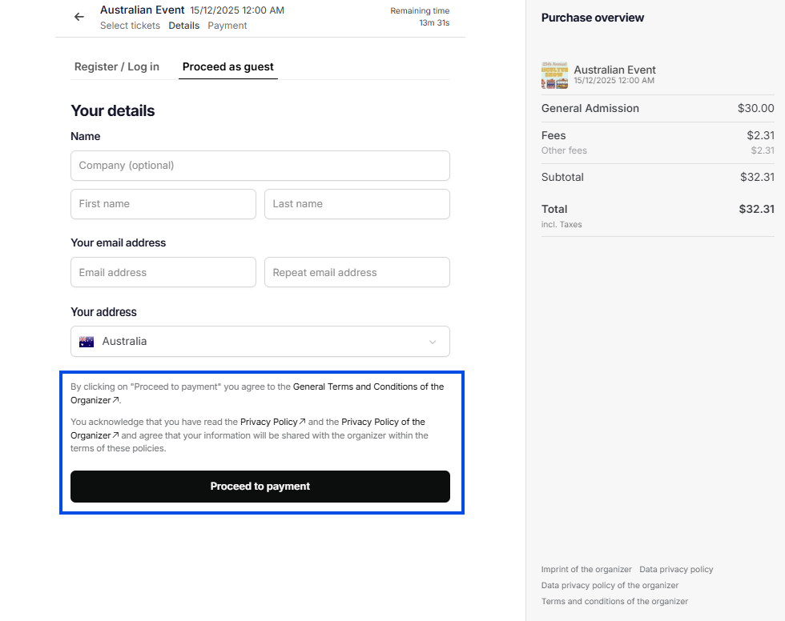Focus the First name field

[x=163, y=204]
